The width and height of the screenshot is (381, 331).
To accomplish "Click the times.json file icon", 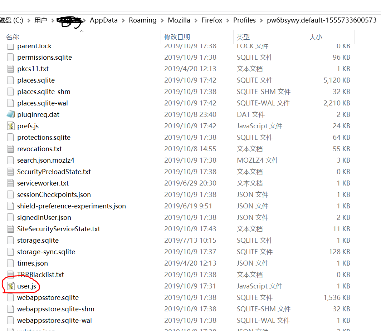I will point(10,263).
